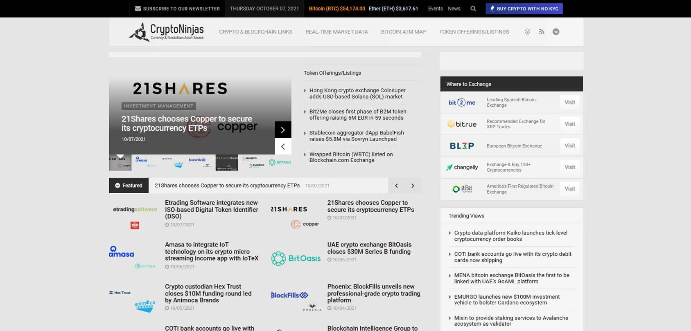
Task: Select the BitOasis slide thumbnail in carousel
Action: tap(280, 163)
